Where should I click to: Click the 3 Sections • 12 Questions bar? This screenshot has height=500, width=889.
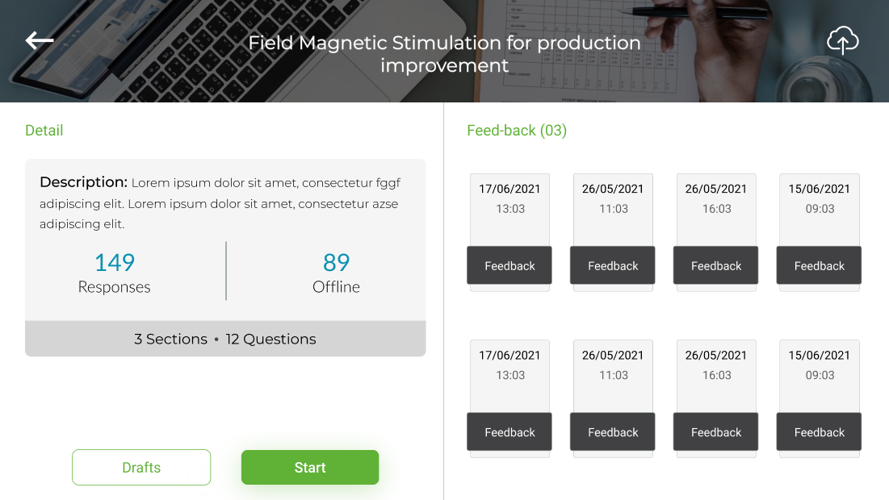(x=225, y=340)
